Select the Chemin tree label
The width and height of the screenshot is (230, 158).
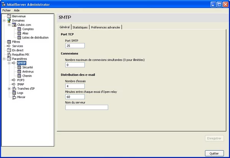(27, 76)
